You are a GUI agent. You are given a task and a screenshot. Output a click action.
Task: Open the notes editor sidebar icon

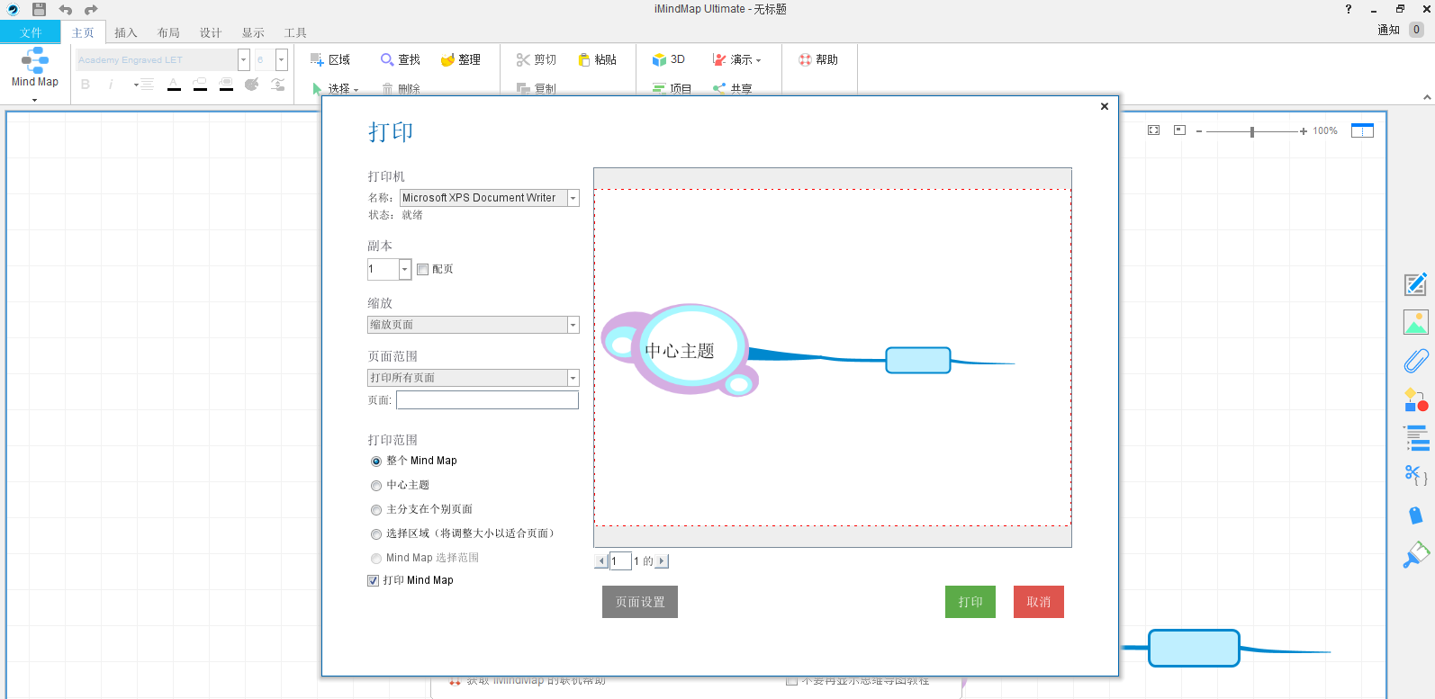click(x=1416, y=284)
